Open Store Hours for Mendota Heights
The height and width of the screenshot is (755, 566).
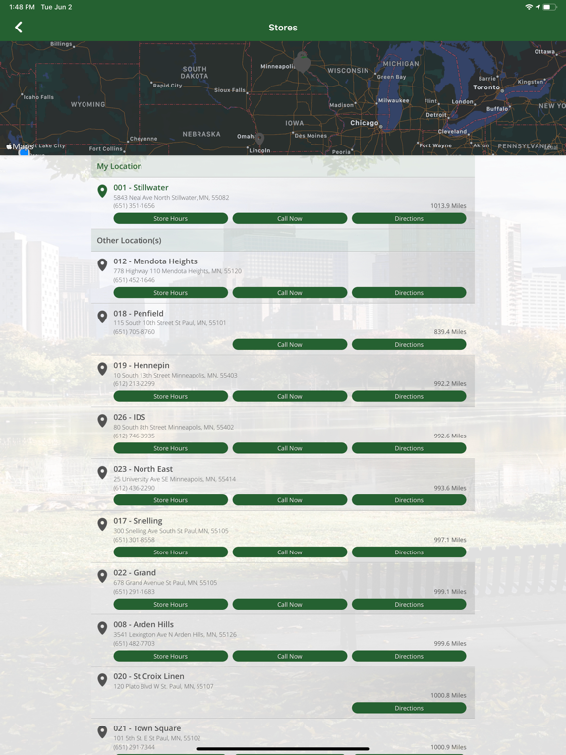pos(170,293)
